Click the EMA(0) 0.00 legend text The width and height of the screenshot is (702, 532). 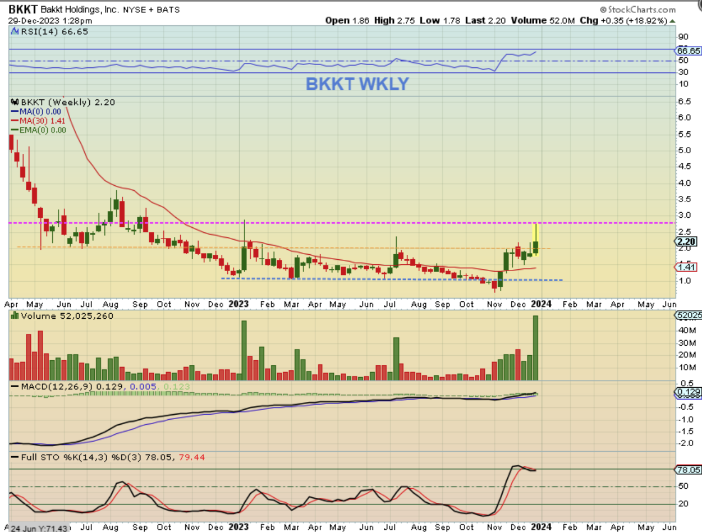coord(43,130)
